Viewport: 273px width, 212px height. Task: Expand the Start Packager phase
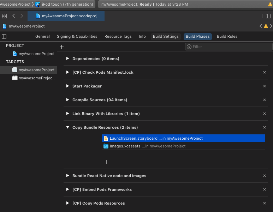point(67,86)
